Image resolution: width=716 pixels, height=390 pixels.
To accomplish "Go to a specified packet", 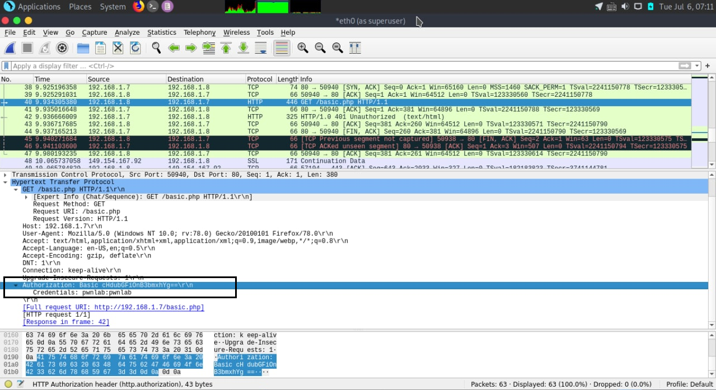I will coord(209,48).
